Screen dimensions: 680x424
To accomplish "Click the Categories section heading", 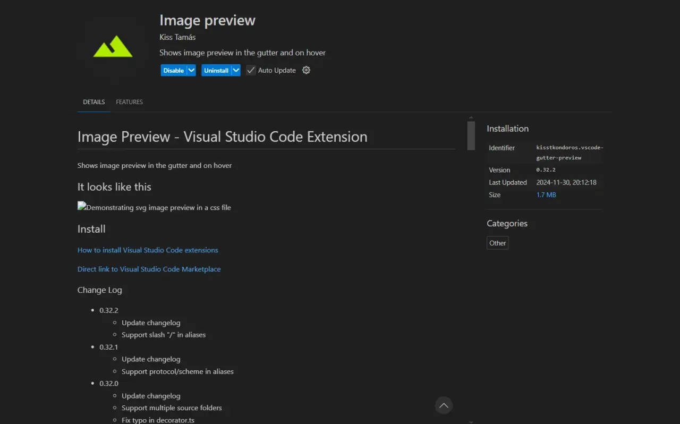I will tap(507, 223).
